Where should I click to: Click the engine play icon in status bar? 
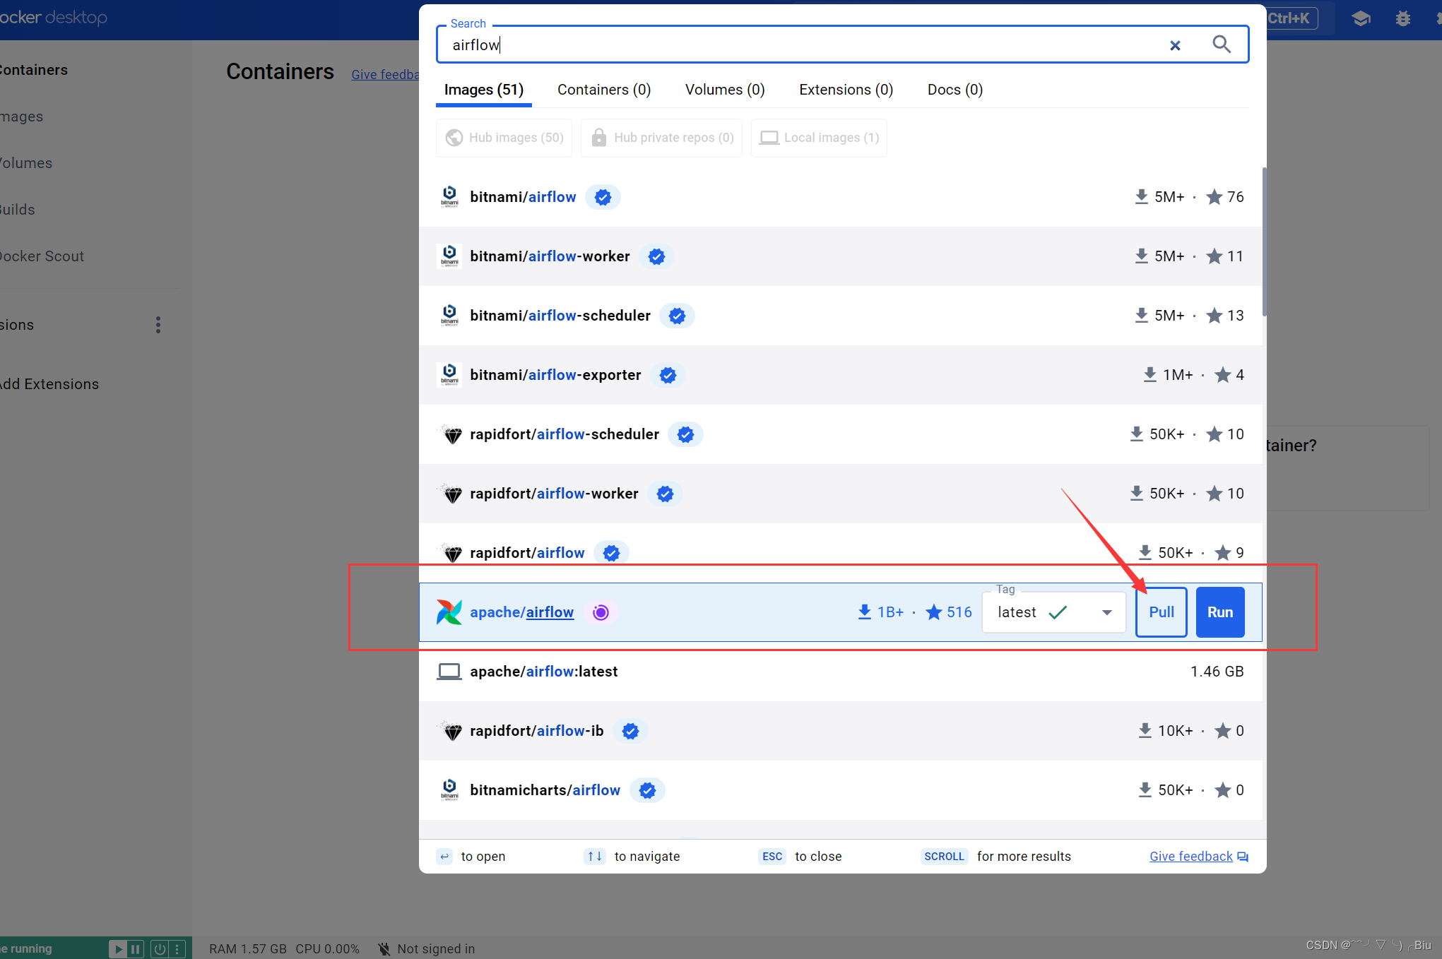(118, 948)
